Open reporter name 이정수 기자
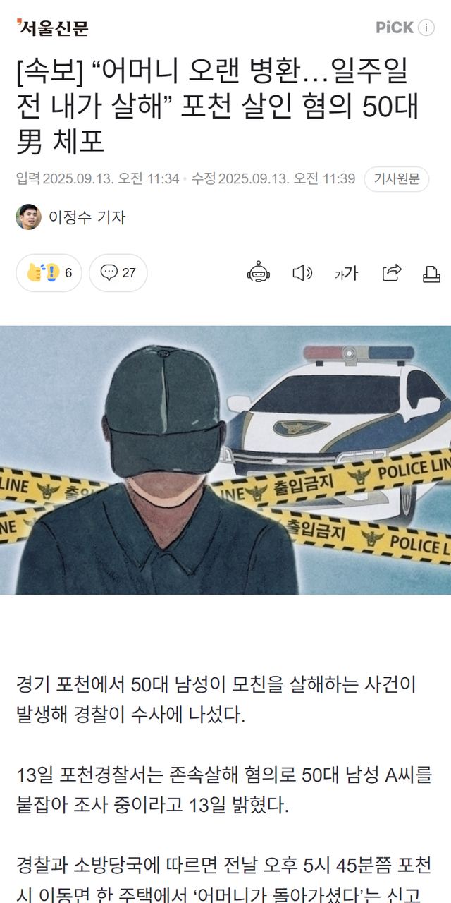This screenshot has width=451, height=903. [87, 217]
